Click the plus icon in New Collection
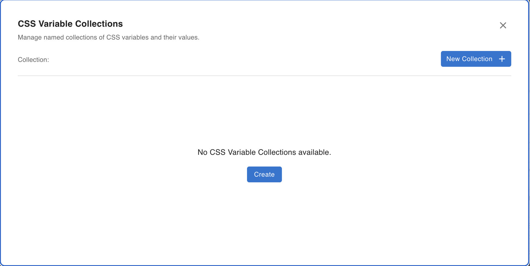530x266 pixels. point(502,59)
